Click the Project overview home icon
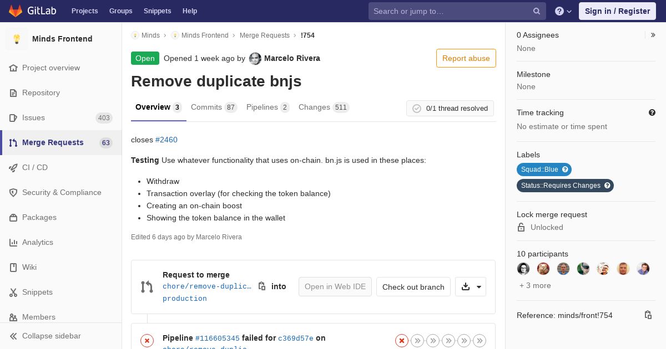 [13, 68]
